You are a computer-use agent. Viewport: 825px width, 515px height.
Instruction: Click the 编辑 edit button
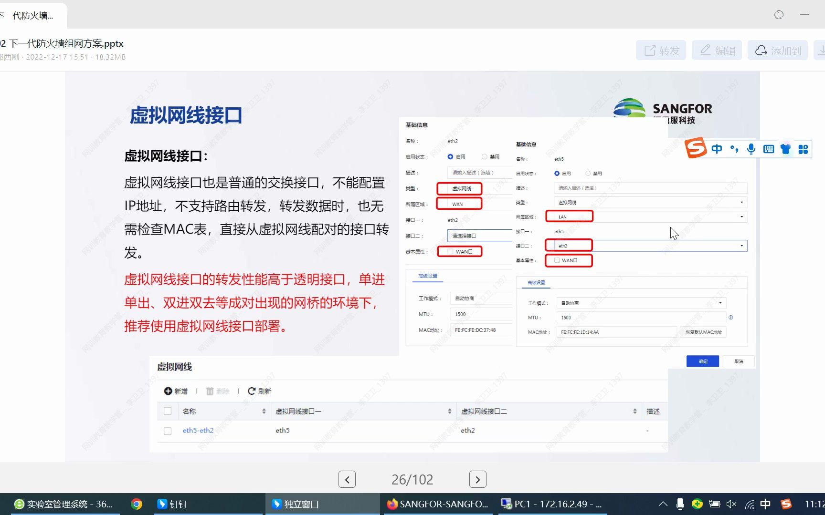pyautogui.click(x=717, y=50)
